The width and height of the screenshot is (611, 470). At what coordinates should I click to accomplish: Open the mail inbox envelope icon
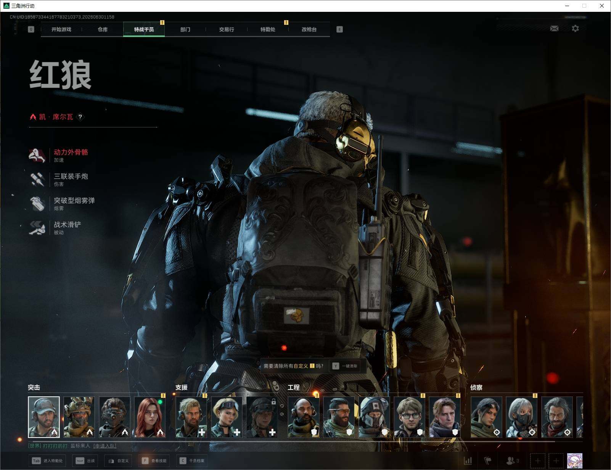point(554,29)
